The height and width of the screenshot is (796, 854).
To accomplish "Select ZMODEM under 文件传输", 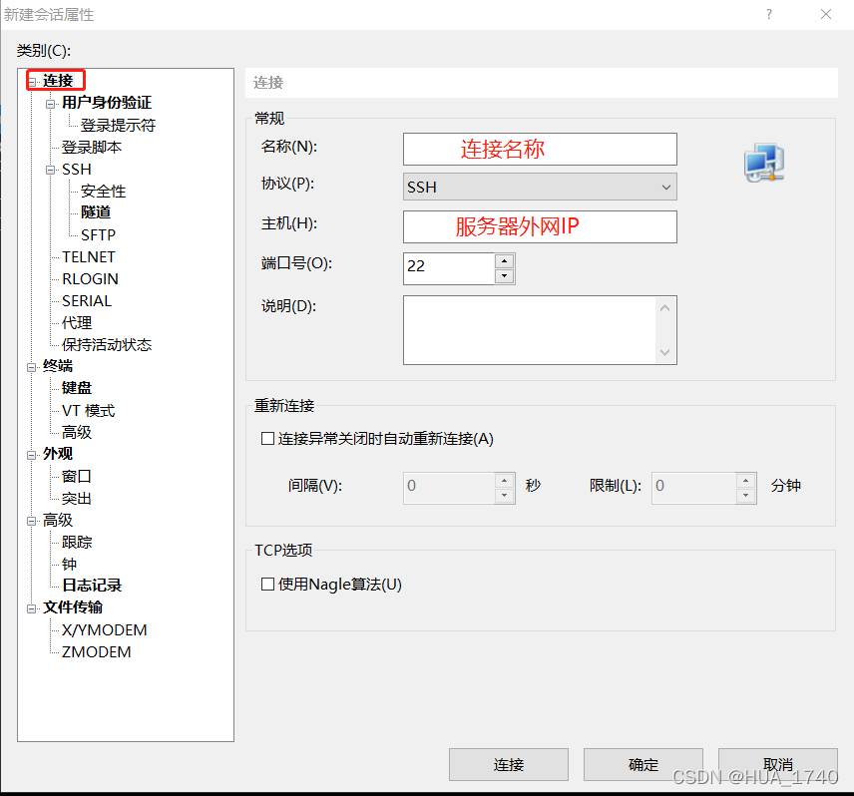I will point(97,651).
